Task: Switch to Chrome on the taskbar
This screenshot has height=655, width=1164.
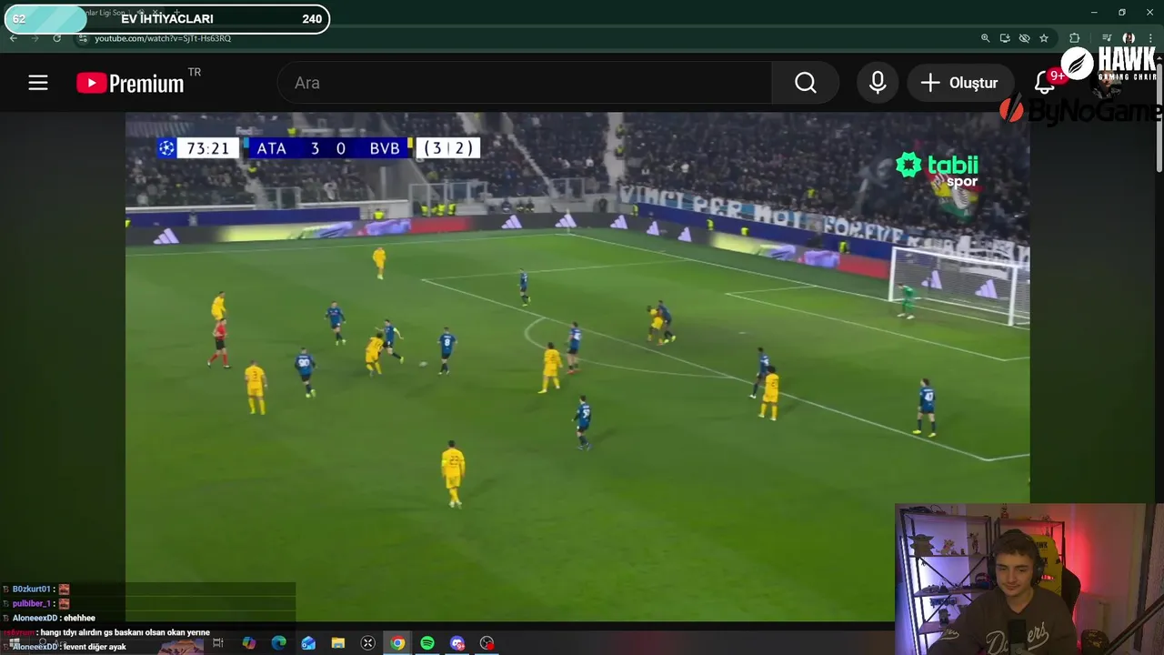Action: (397, 643)
